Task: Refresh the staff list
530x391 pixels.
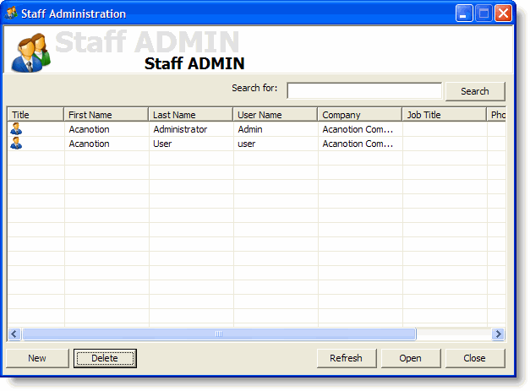Action: [347, 358]
